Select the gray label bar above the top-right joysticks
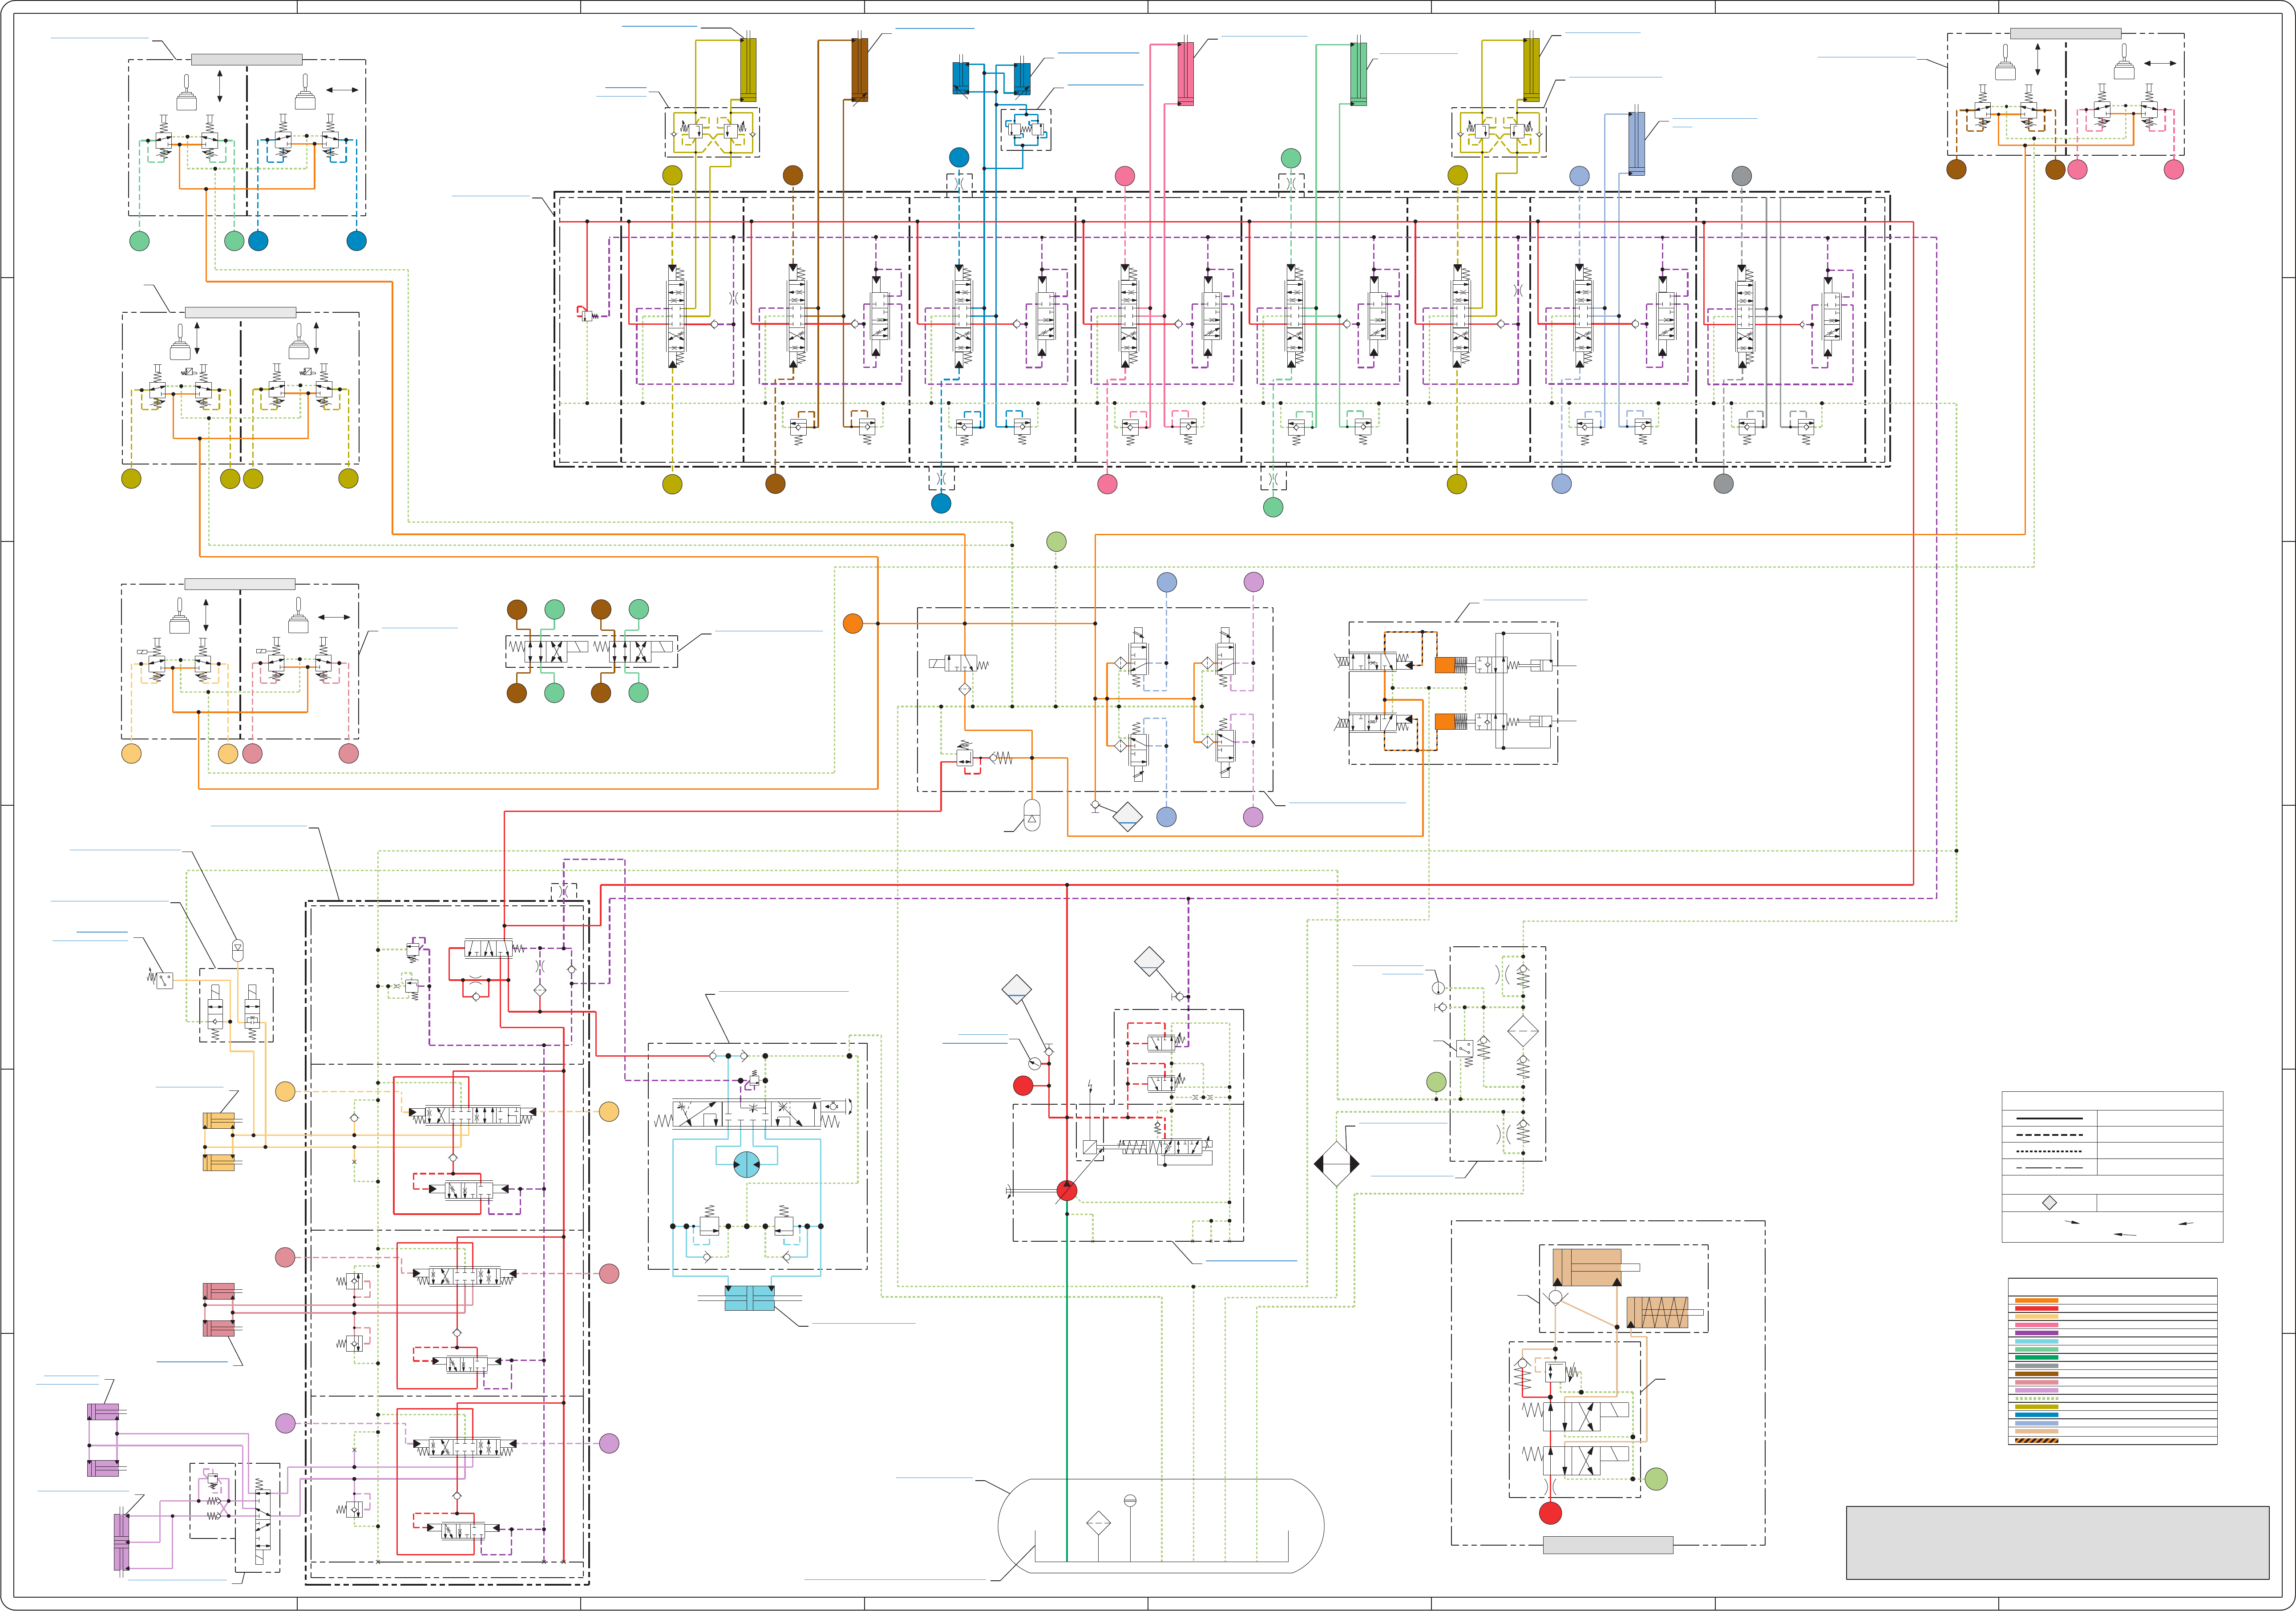 point(2065,34)
